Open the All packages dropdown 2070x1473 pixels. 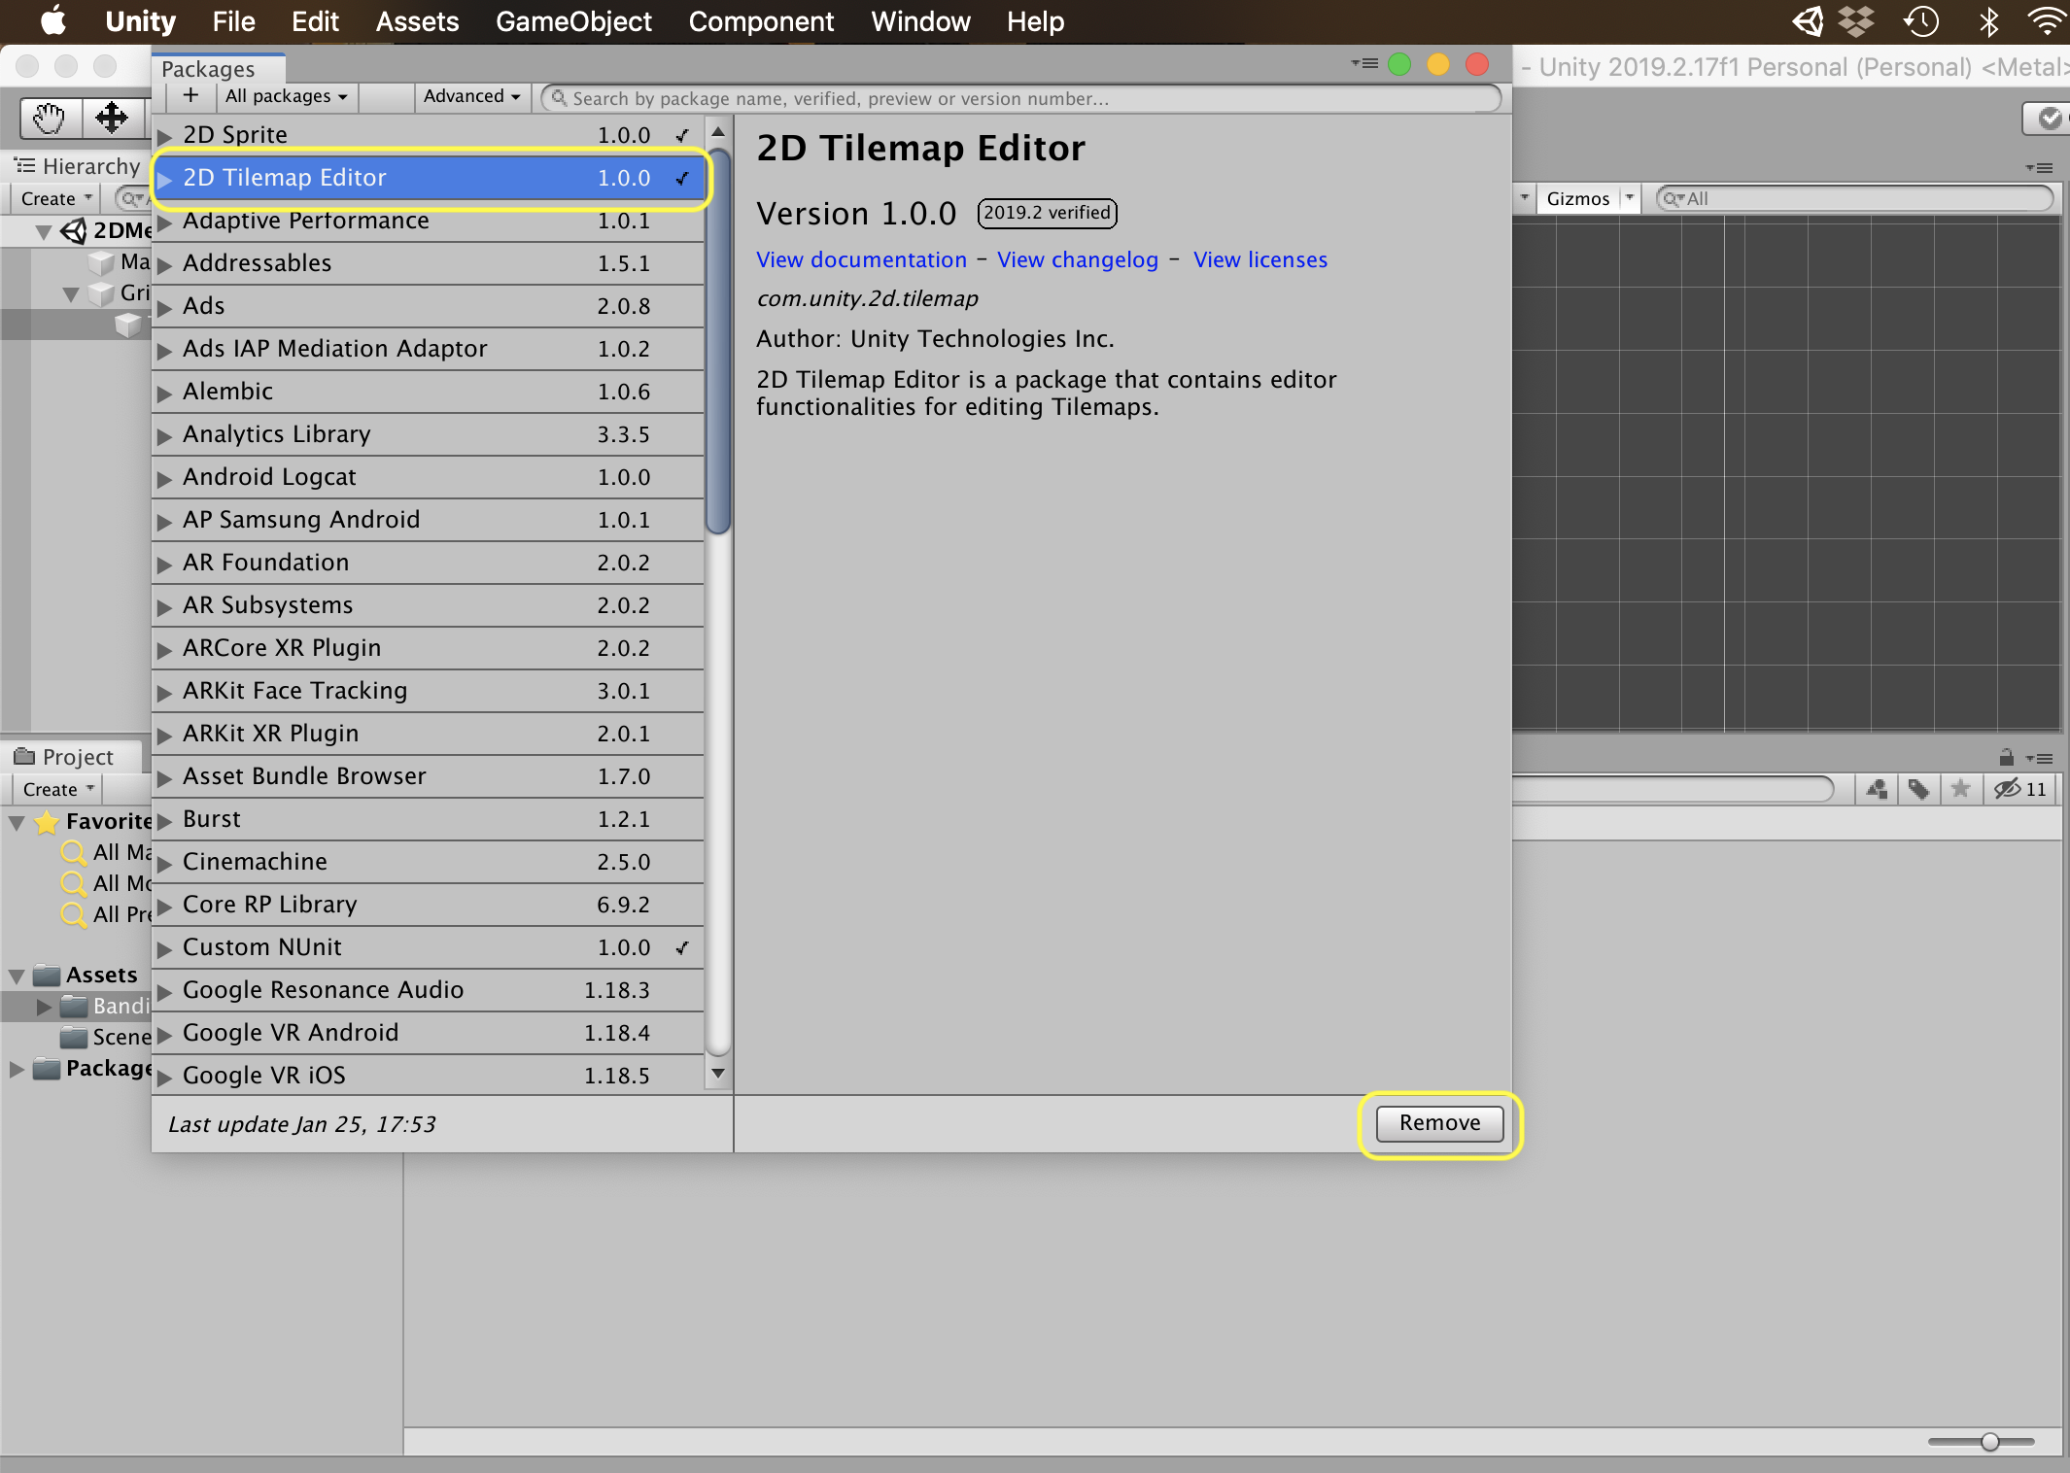click(286, 96)
